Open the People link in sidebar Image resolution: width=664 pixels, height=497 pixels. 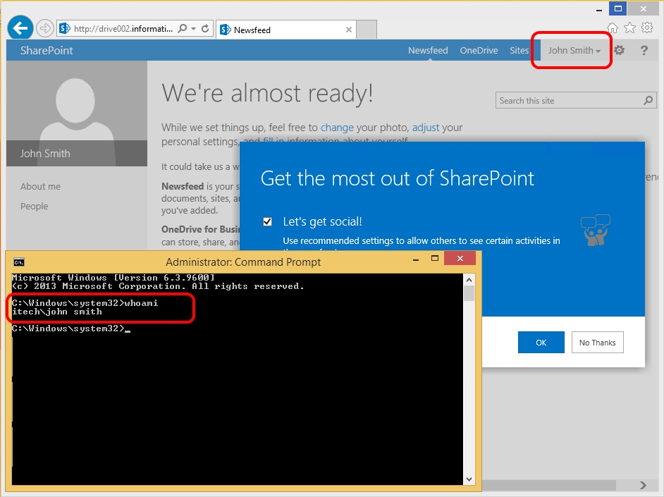pos(35,206)
